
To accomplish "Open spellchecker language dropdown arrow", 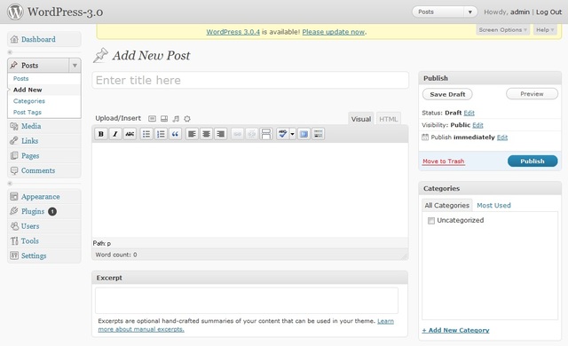I will (292, 134).
